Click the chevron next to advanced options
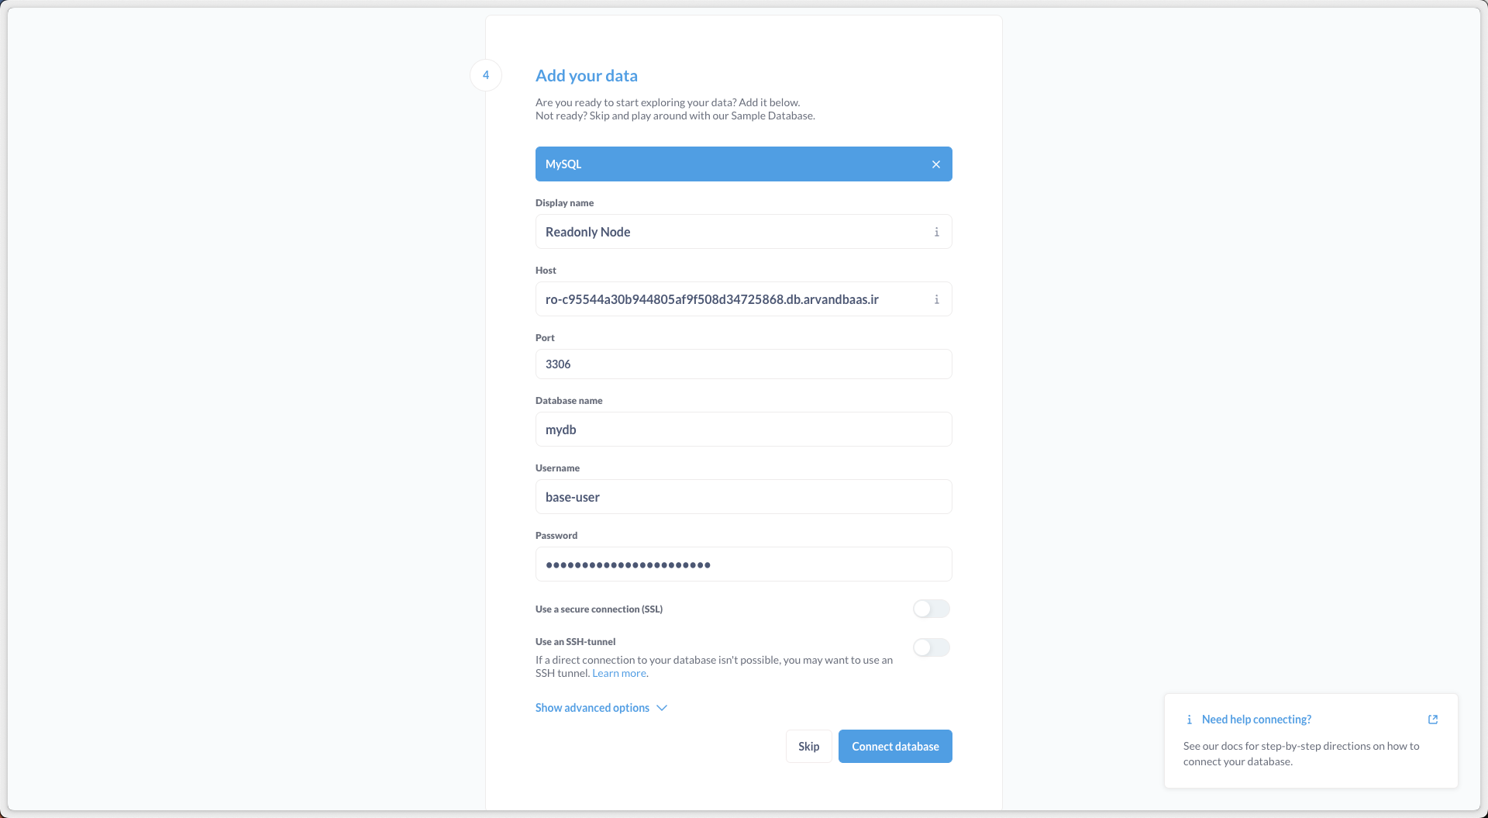Screen dimensions: 1488x818 (x=662, y=708)
